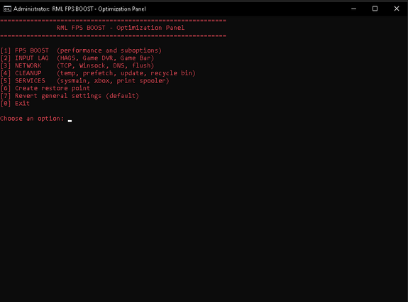Screen dimensions: 408x302
Task: Click 'Create restore point' option line
Action: [45, 88]
